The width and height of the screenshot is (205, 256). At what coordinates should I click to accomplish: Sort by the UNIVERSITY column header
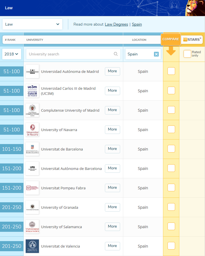[35, 40]
